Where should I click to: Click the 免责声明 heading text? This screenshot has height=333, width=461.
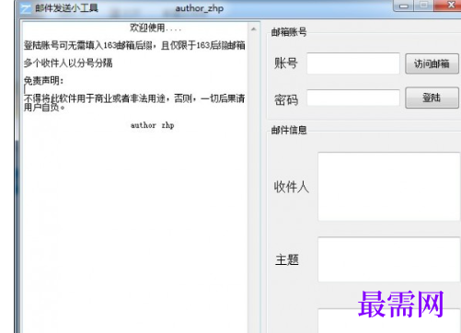(44, 81)
